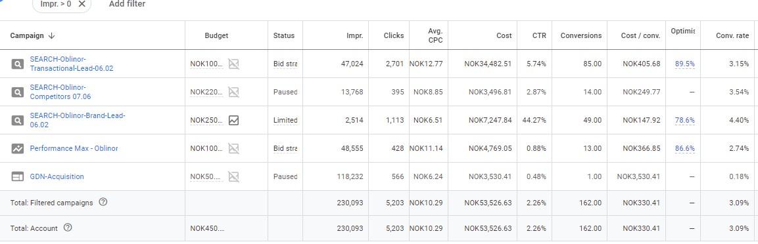Open the SEARCH-Oblinor-Transactional-Lead-06.02 campaign
This screenshot has height=244, width=758.
click(x=72, y=64)
